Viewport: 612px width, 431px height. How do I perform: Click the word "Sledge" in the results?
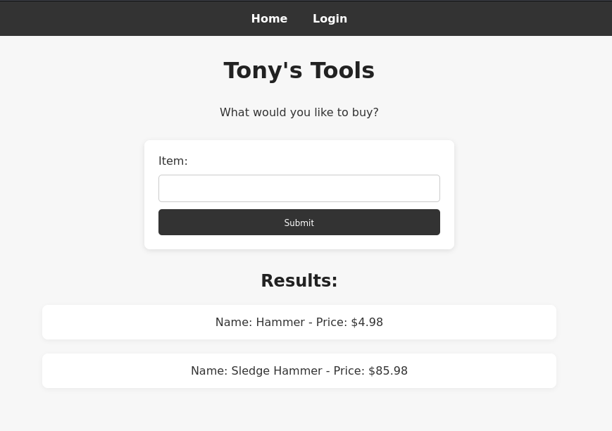pyautogui.click(x=251, y=371)
